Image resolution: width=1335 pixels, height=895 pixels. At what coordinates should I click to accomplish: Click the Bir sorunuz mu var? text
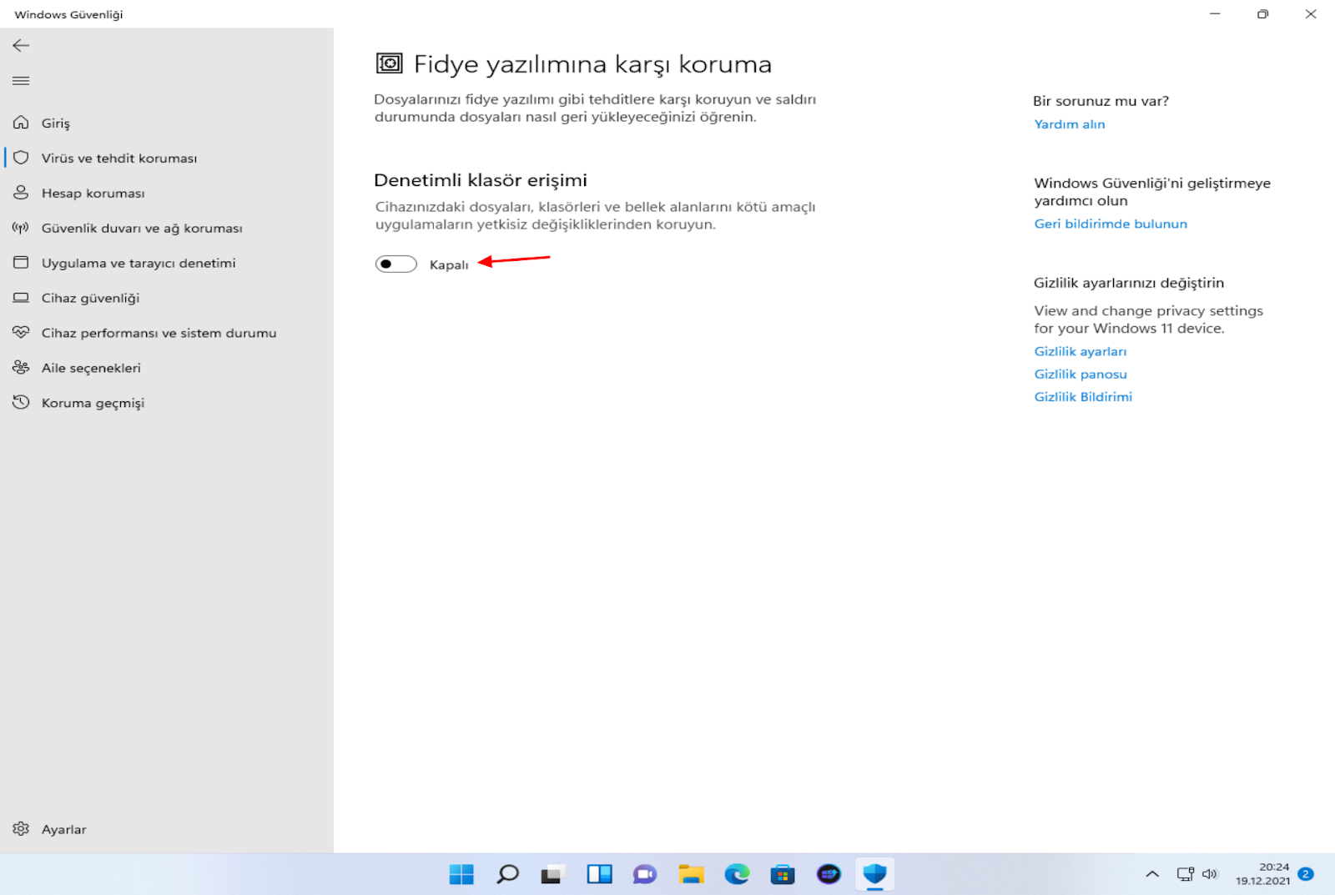pyautogui.click(x=1101, y=101)
